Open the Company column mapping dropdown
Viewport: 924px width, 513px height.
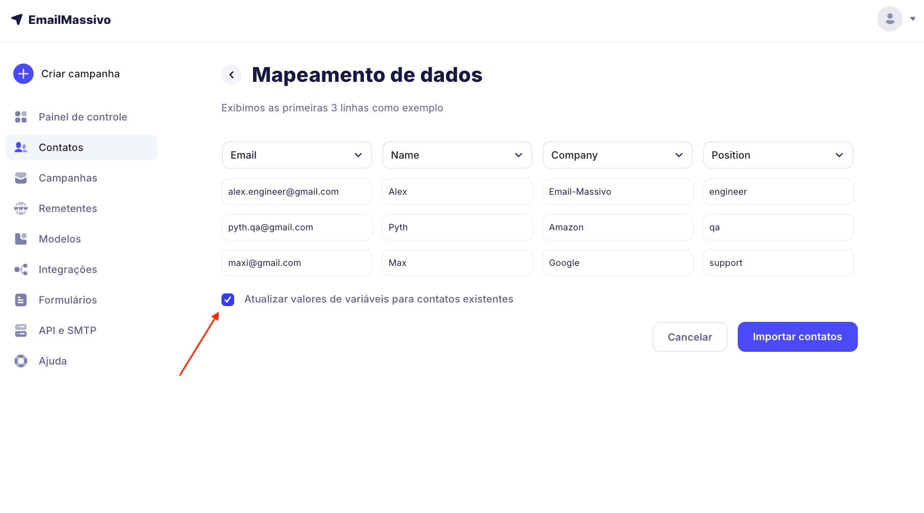618,155
